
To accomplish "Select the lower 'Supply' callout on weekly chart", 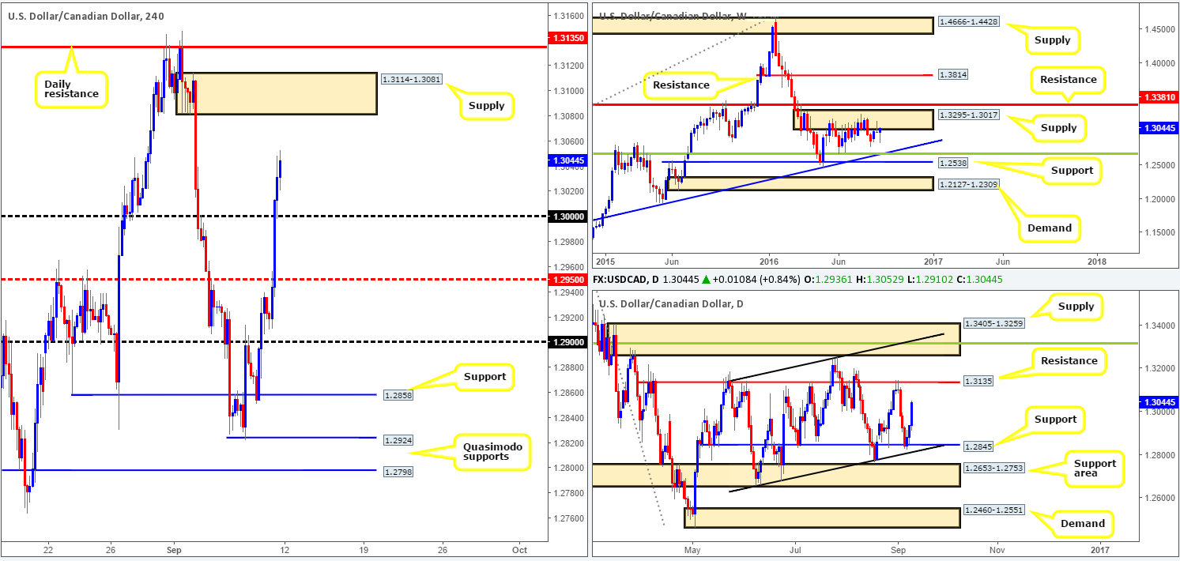I will pos(1058,127).
